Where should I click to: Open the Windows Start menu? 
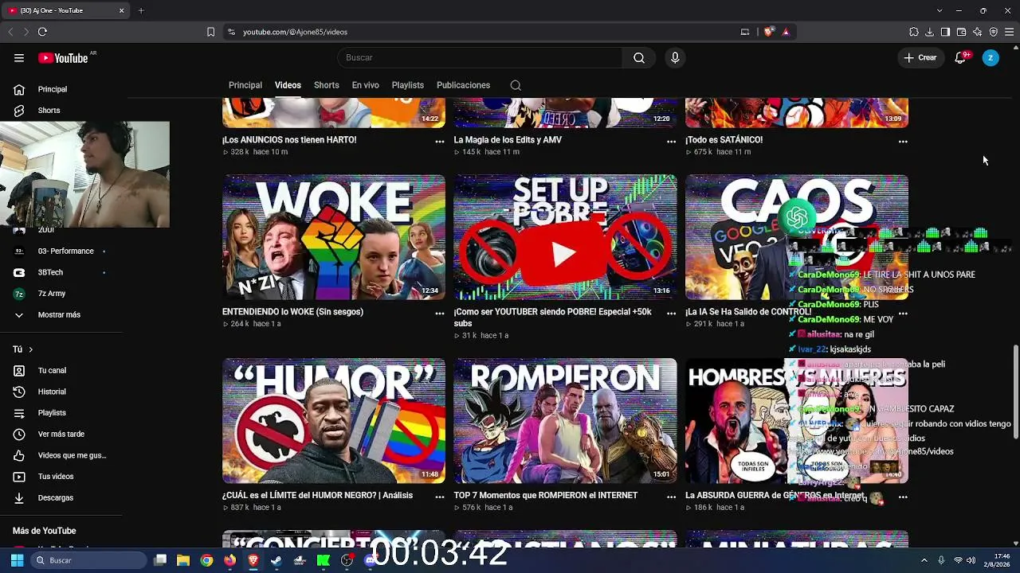[17, 560]
